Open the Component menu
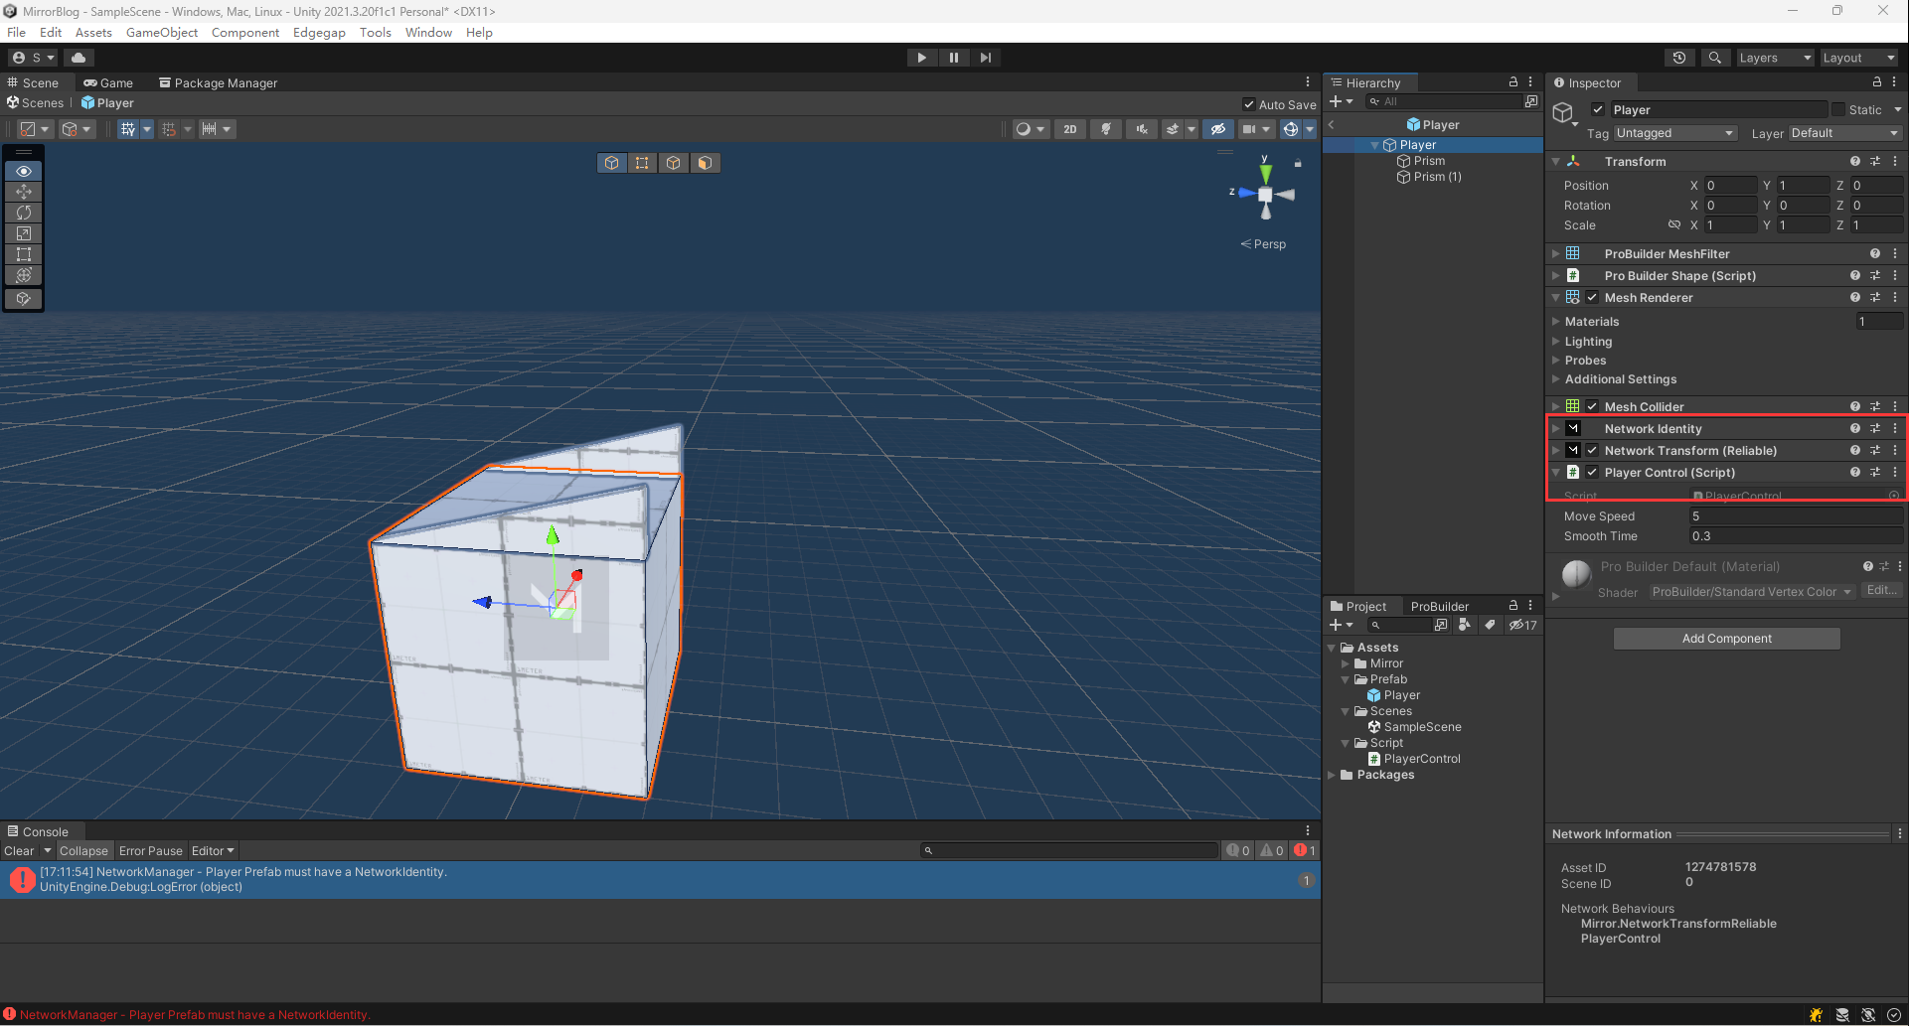Viewport: 1909px width, 1026px height. [245, 33]
